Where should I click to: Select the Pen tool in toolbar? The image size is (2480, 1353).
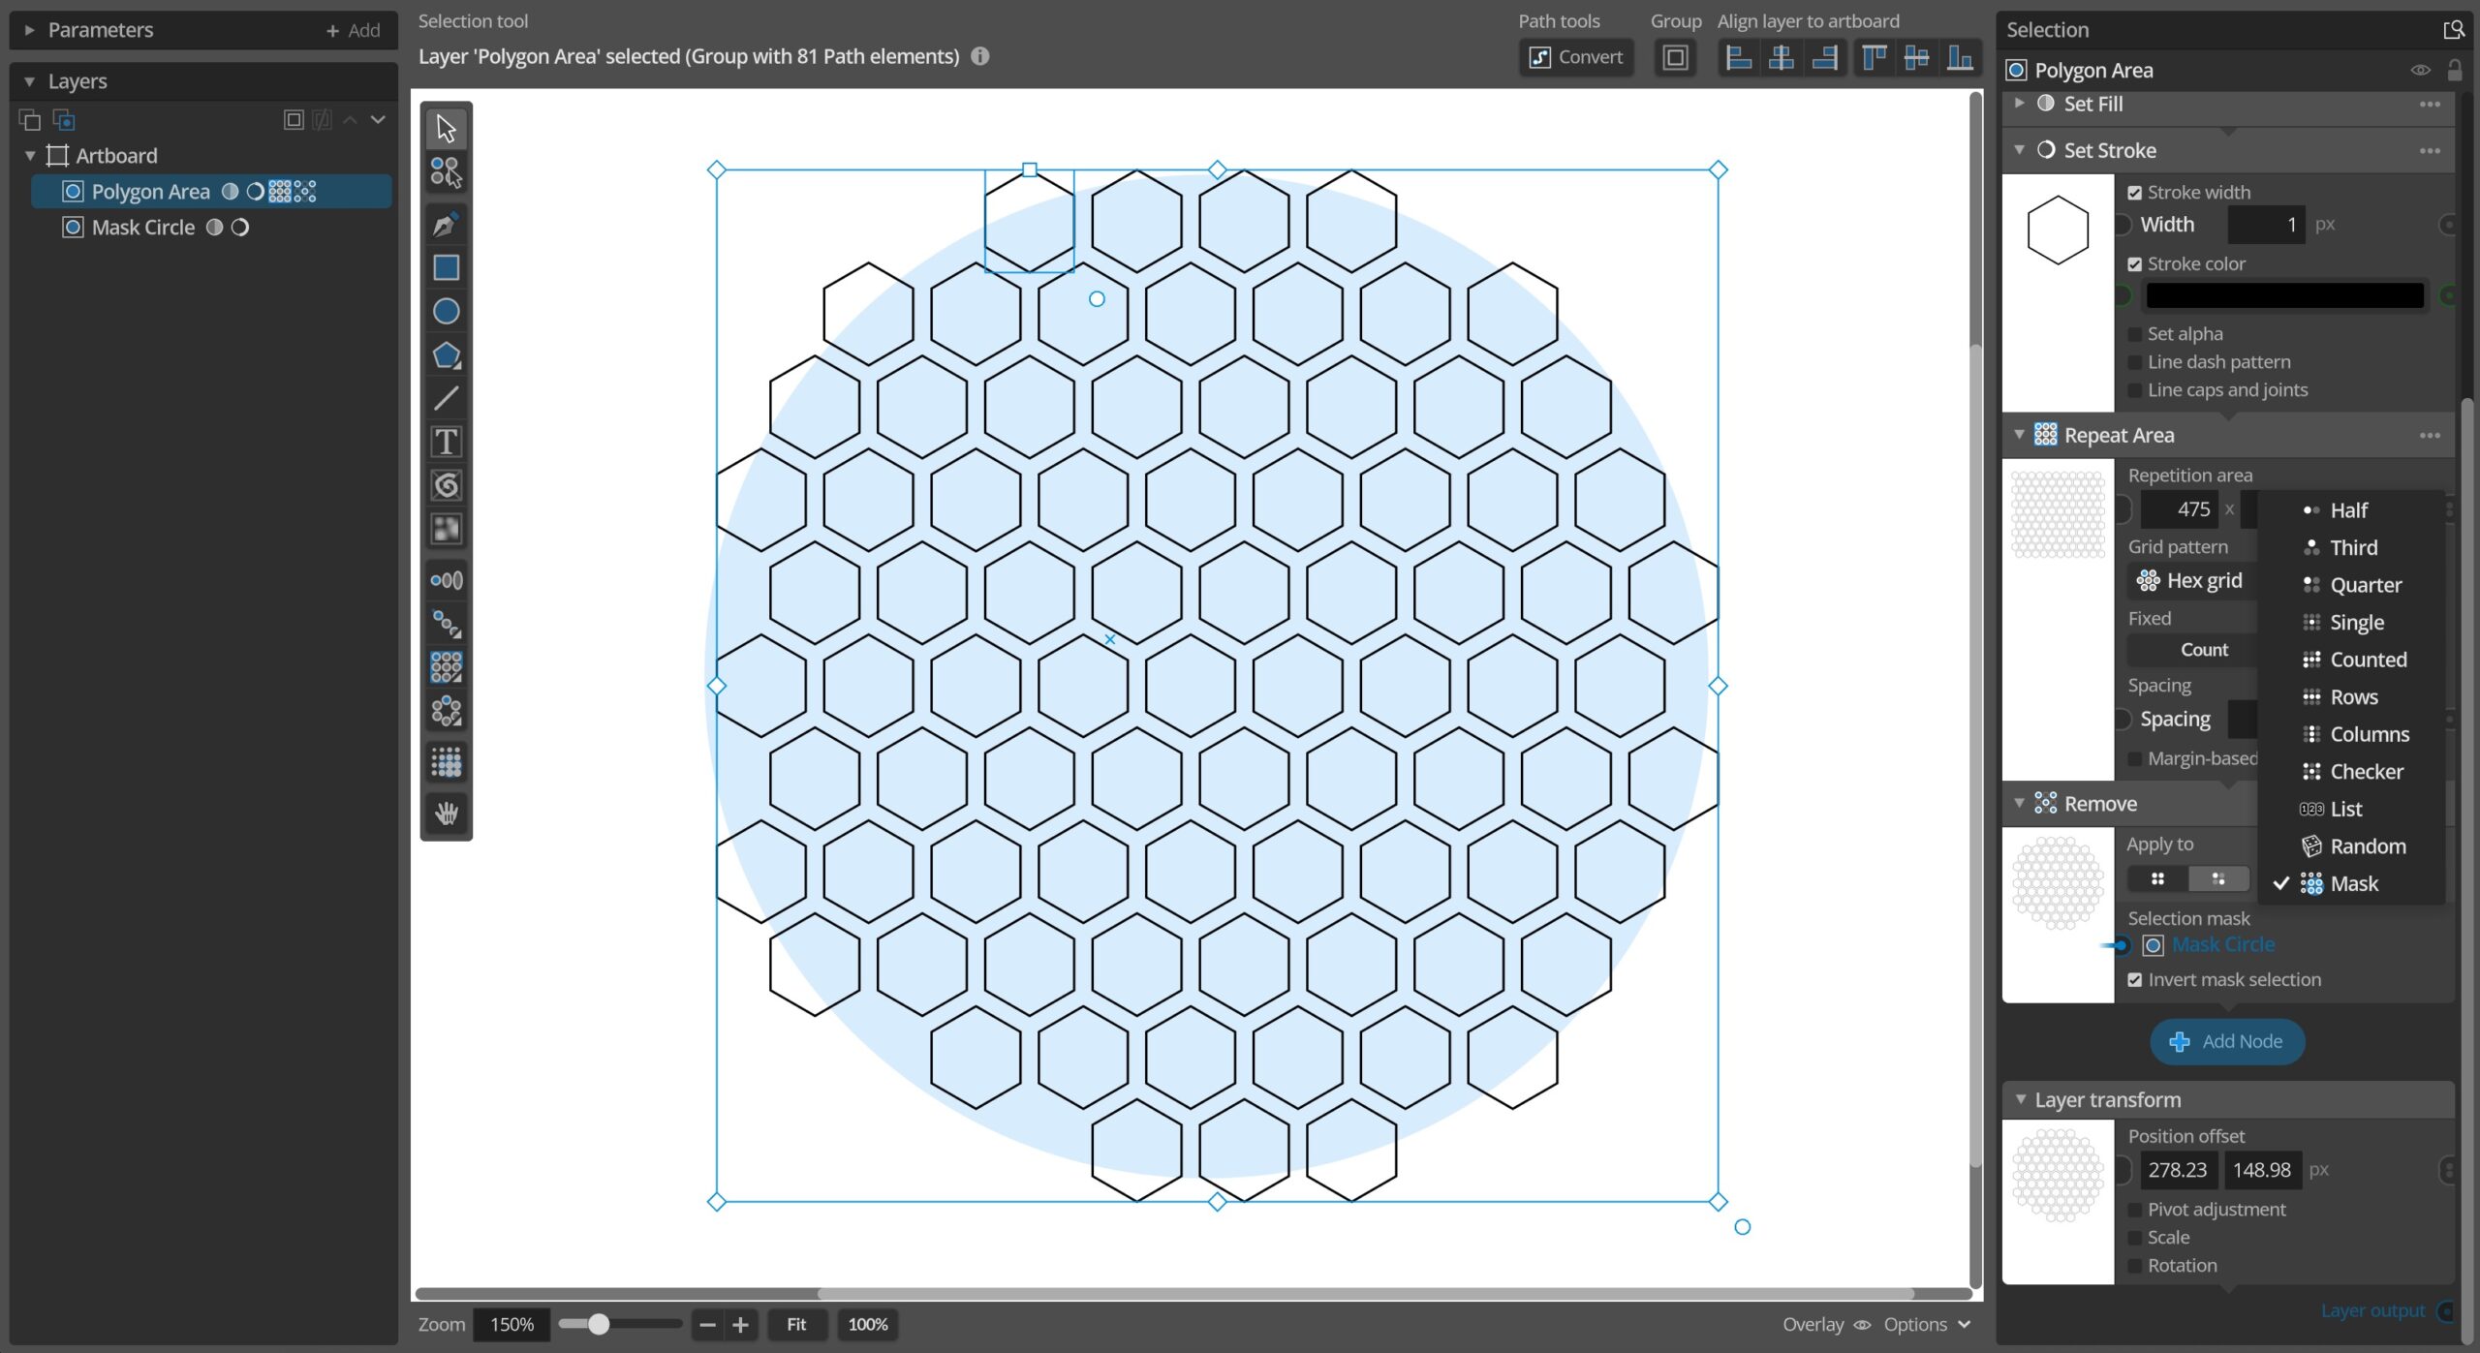pyautogui.click(x=446, y=225)
